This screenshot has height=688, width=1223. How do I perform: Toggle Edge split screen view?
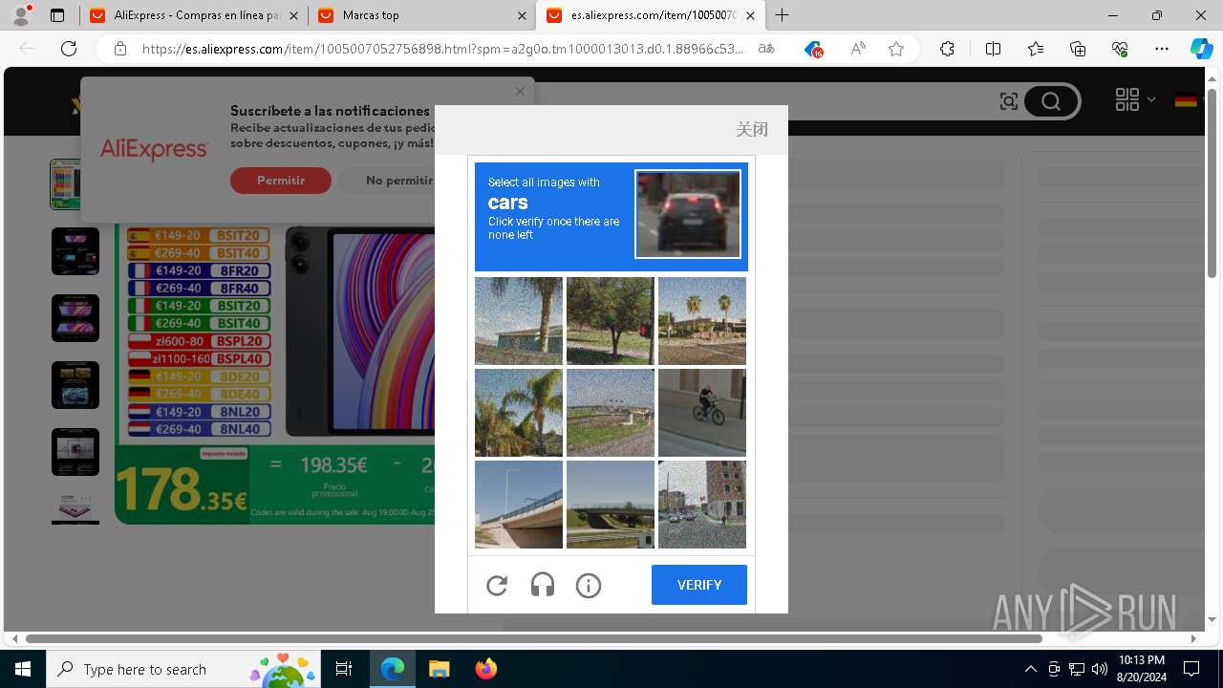(x=993, y=49)
